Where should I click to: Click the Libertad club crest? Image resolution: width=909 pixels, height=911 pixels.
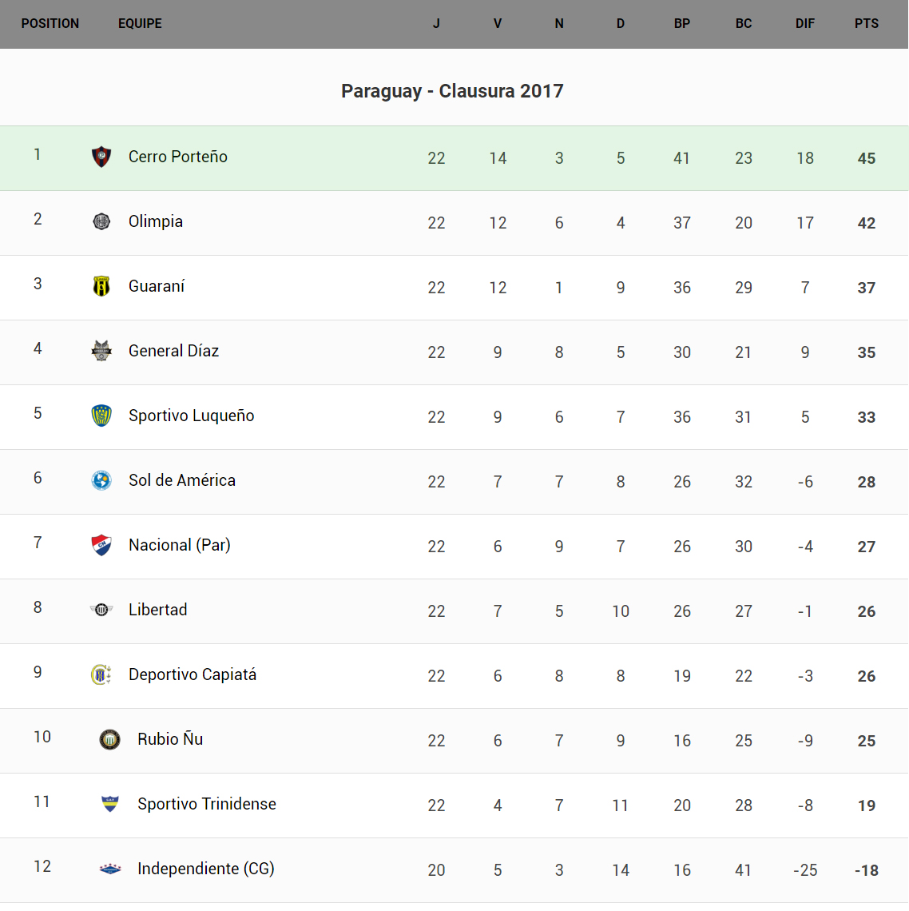[x=101, y=610]
